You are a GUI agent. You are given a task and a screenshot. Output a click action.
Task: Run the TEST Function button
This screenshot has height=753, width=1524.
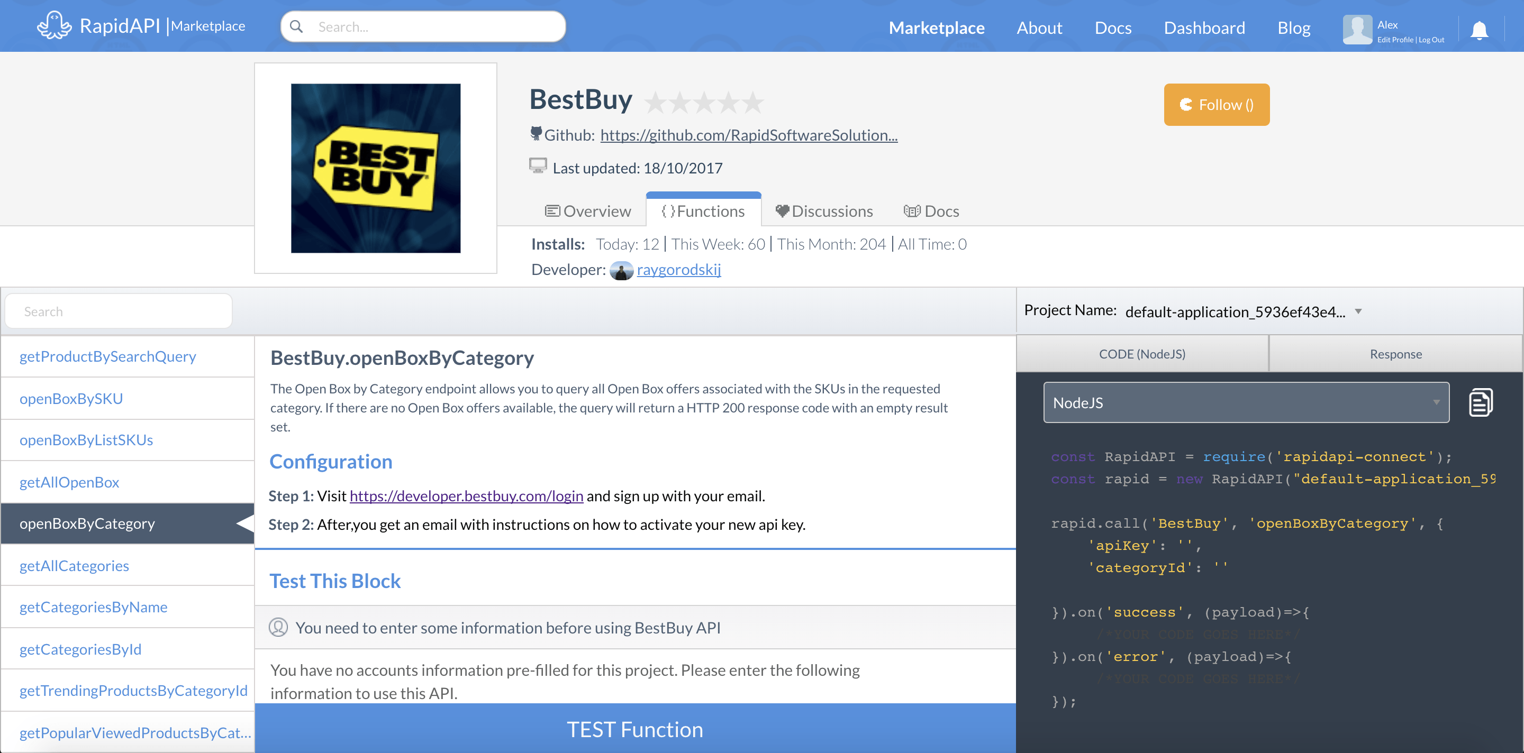pos(635,728)
